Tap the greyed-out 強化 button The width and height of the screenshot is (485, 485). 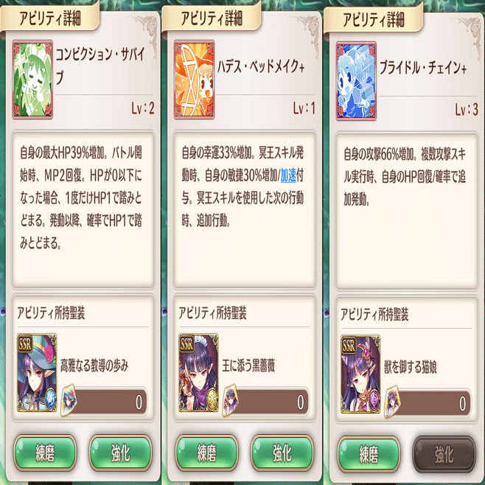444,454
